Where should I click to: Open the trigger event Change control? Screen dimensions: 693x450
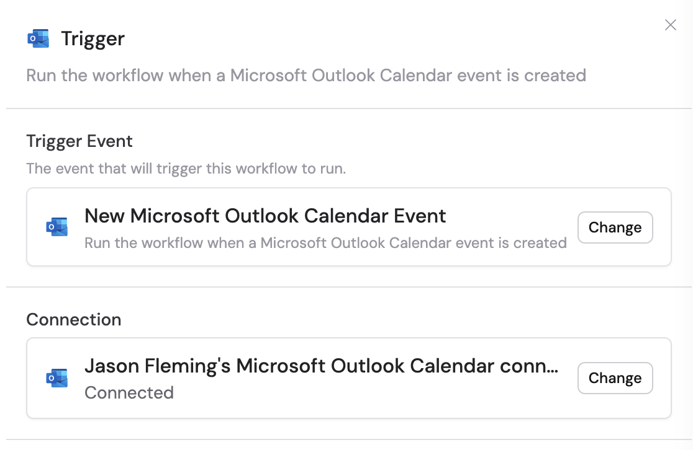(615, 227)
